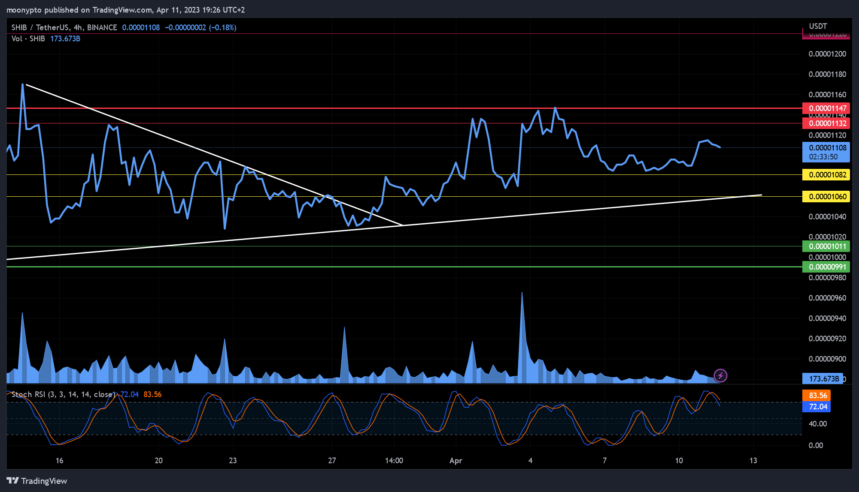Click the USDT currency label
This screenshot has width=859, height=492.
[818, 26]
